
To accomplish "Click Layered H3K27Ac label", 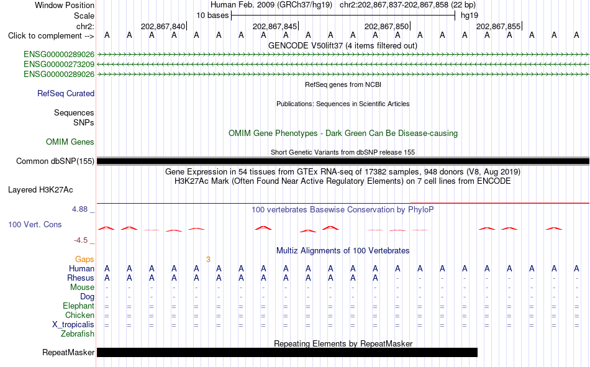I will tap(40, 190).
